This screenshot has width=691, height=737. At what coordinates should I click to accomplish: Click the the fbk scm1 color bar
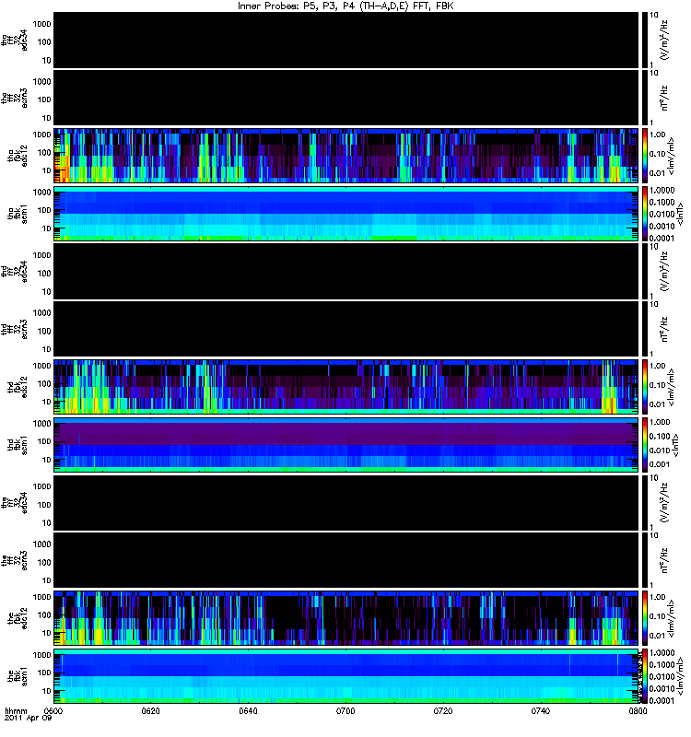coord(645,676)
